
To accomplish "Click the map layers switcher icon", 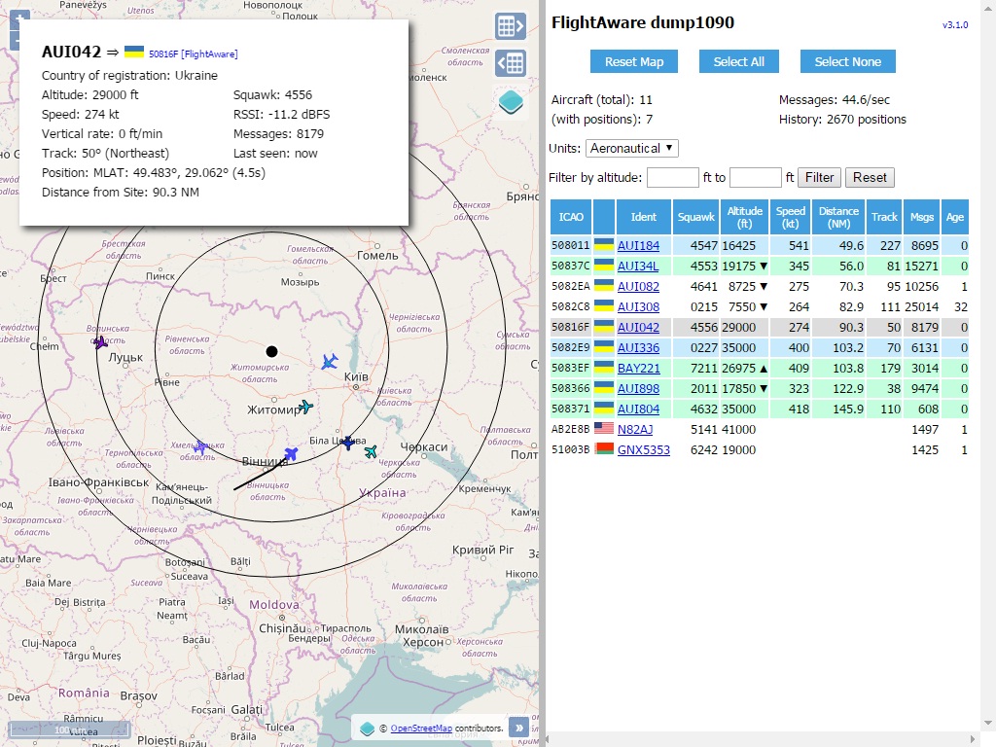I will [x=511, y=101].
